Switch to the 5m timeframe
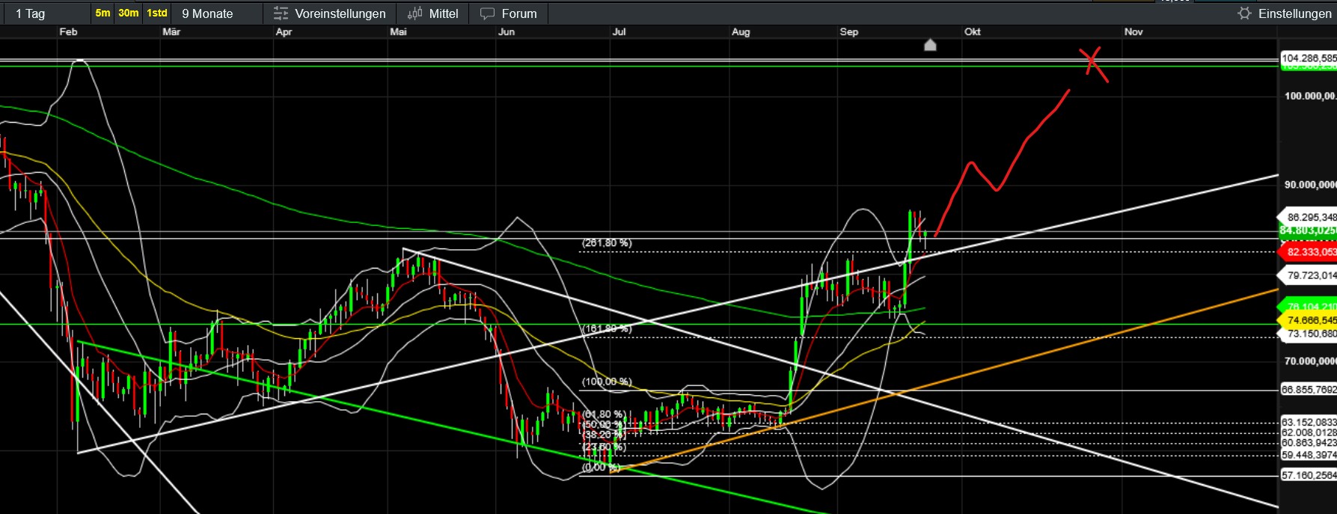1337x514 pixels. [103, 13]
